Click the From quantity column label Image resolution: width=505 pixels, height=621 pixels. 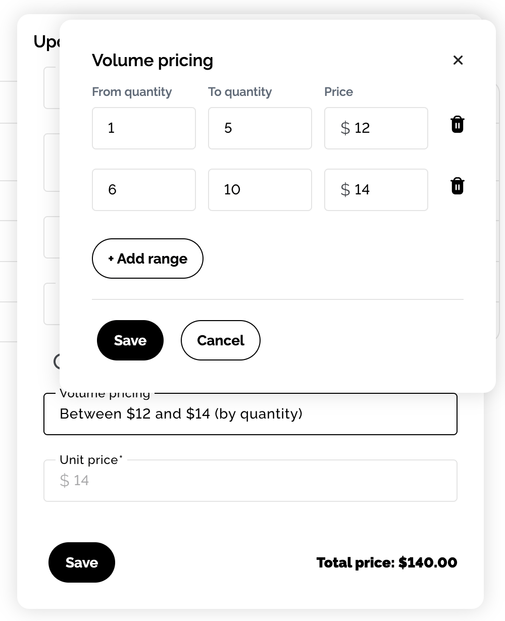132,92
